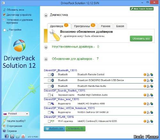This screenshot has height=140, width=160.
Task: Check the Broadcom BCM20702 Bluetooth USB checkbox
Action: point(49,80)
